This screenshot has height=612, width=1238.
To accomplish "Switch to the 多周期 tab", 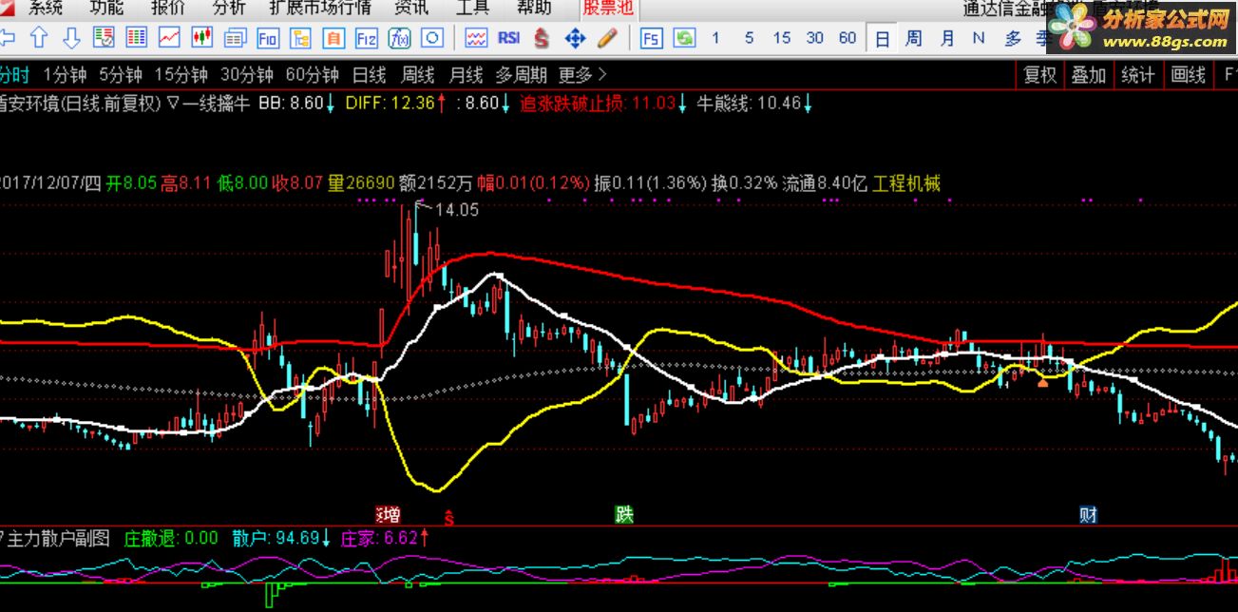I will tap(521, 75).
